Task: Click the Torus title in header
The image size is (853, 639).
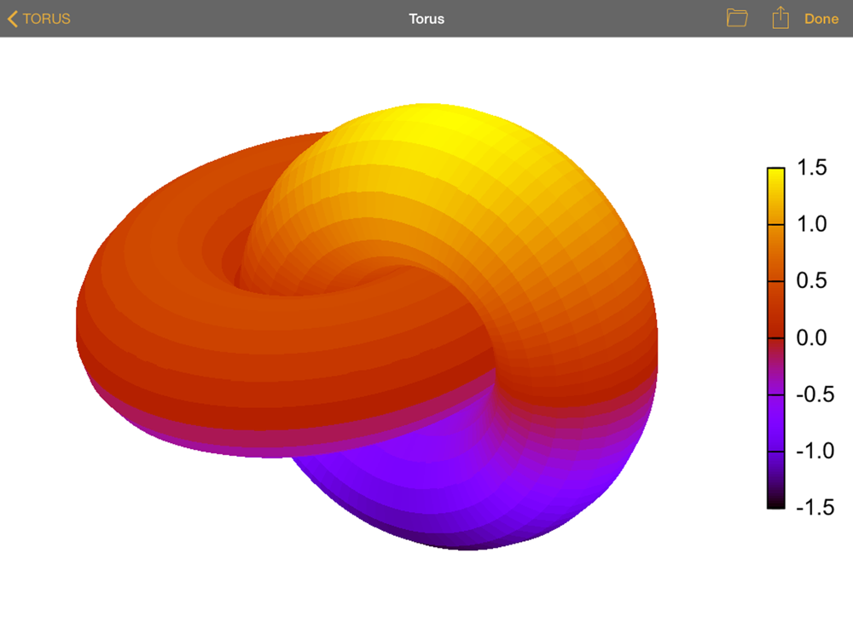Action: (426, 19)
